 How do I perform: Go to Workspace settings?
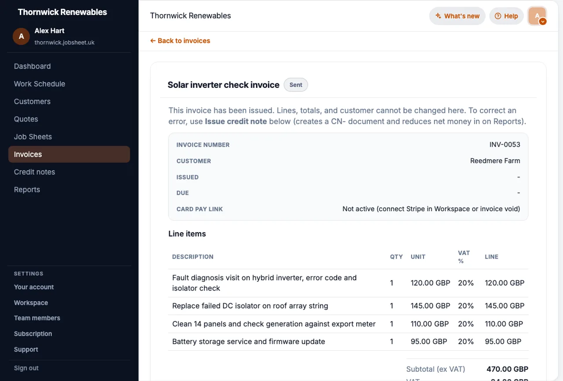tap(31, 303)
